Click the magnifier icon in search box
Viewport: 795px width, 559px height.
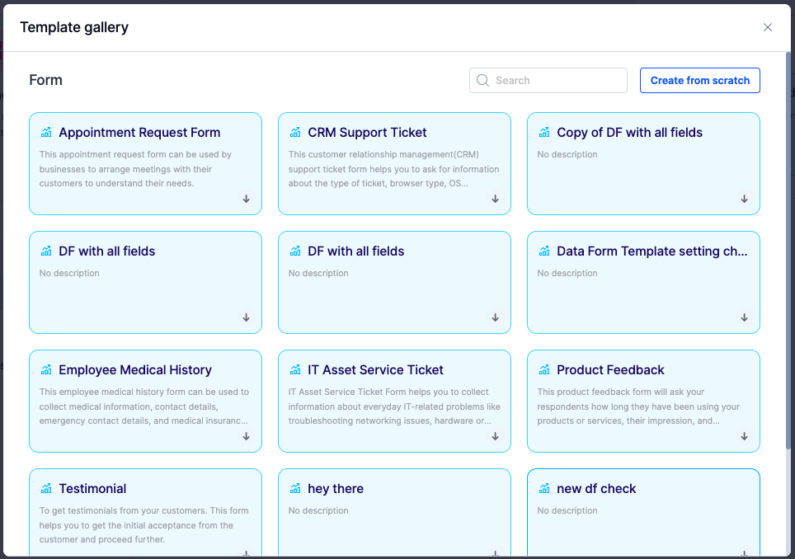point(483,81)
